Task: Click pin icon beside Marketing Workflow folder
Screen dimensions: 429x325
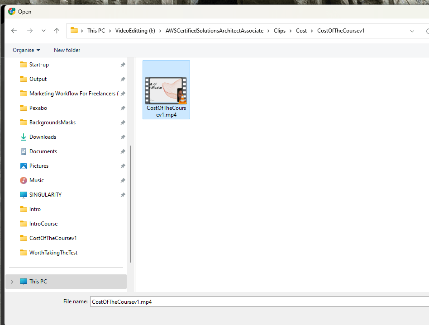Action: coord(123,94)
